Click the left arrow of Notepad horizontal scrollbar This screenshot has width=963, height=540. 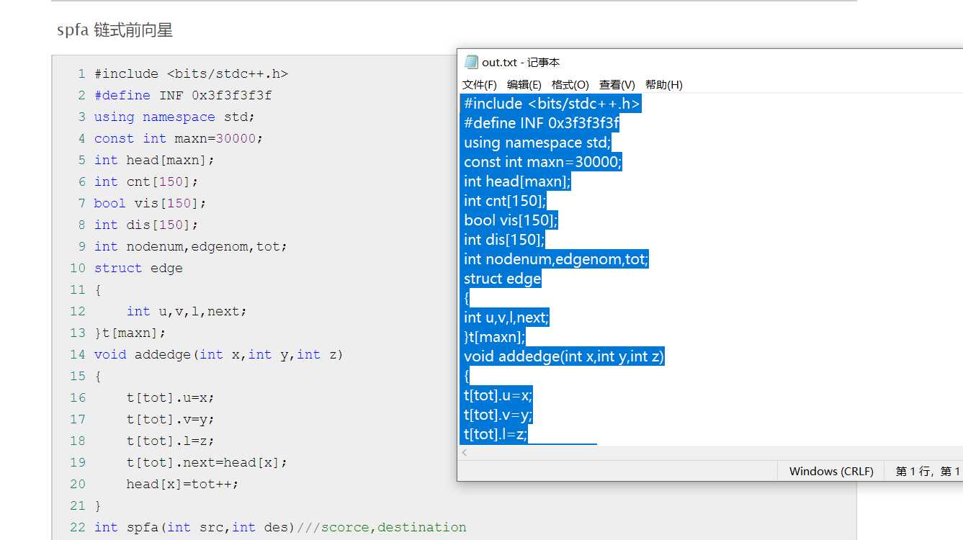465,453
